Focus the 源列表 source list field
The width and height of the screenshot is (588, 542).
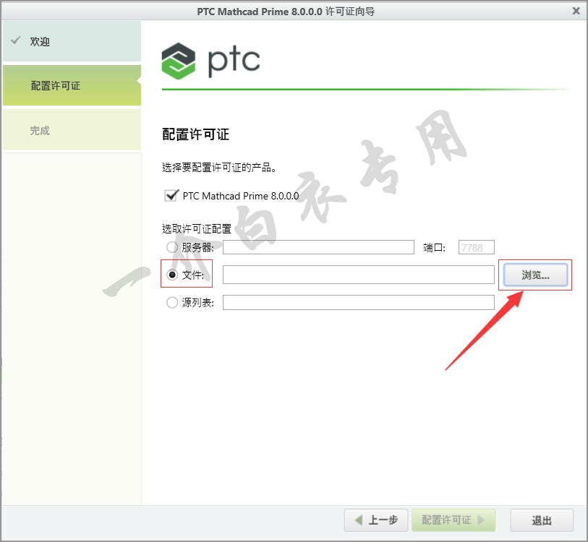pyautogui.click(x=359, y=303)
